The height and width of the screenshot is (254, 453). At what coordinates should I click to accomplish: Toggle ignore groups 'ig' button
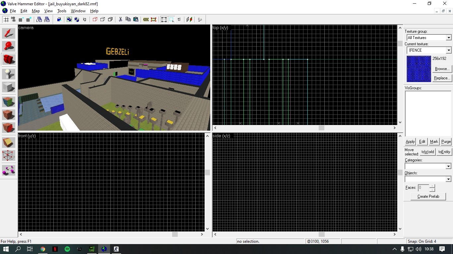(x=85, y=20)
